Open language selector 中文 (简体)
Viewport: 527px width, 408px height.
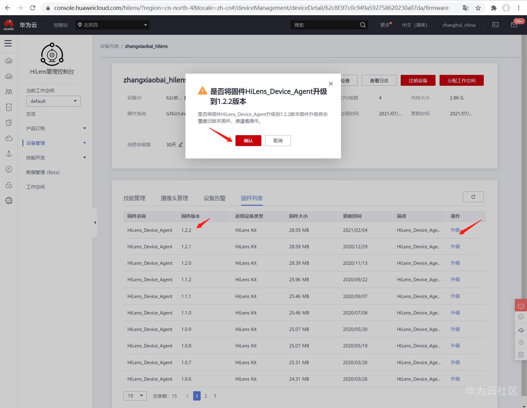point(414,25)
